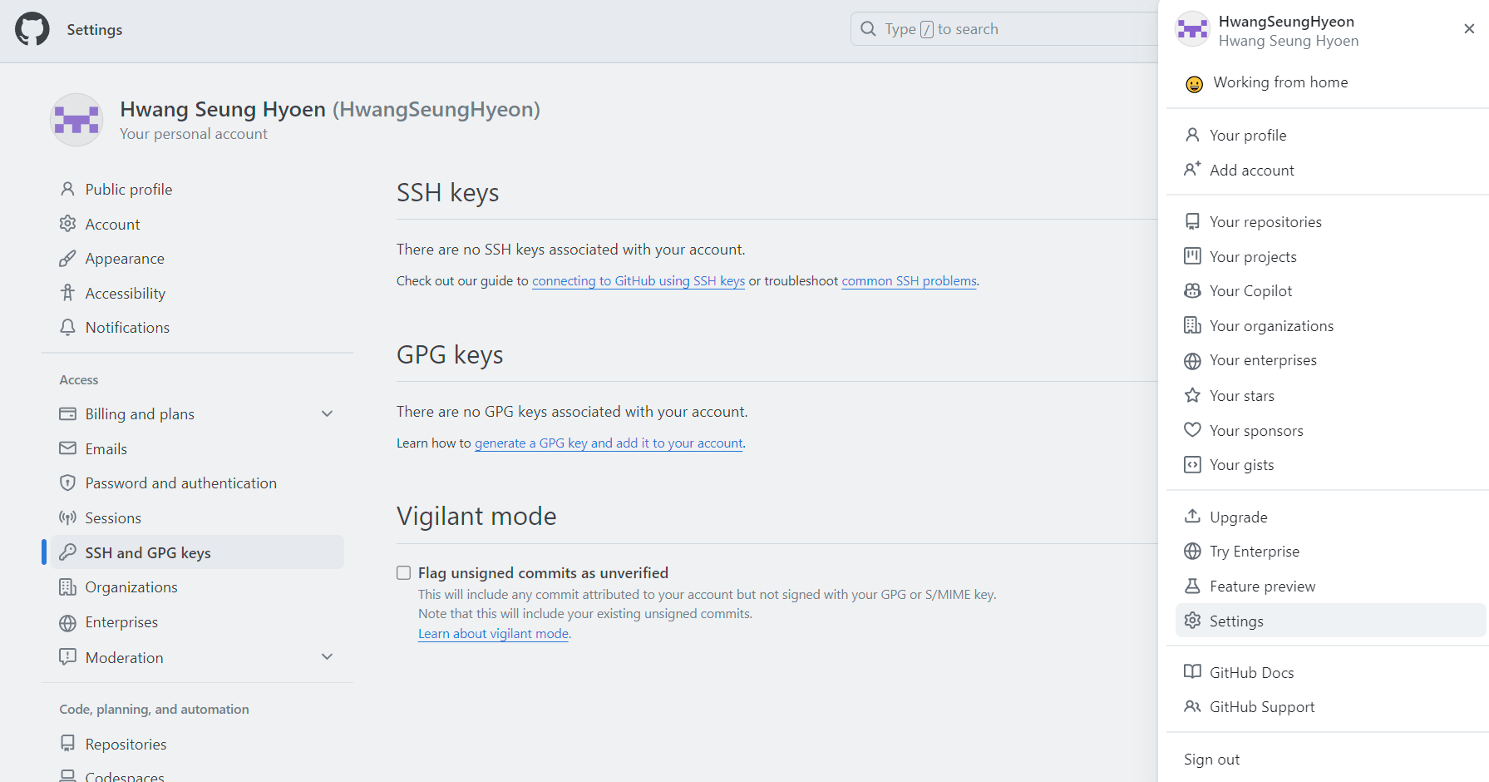
Task: Expand the Billing and plans chevron
Action: click(x=328, y=413)
